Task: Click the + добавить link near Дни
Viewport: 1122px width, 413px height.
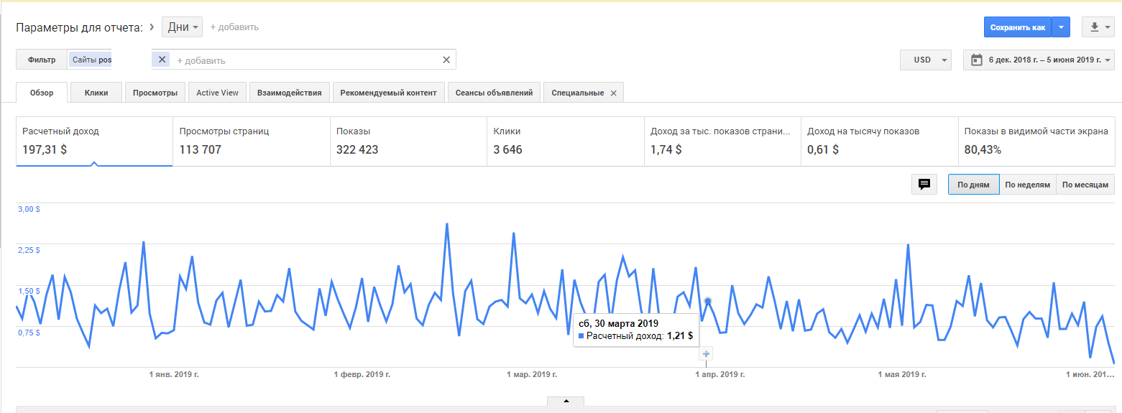Action: click(x=234, y=27)
